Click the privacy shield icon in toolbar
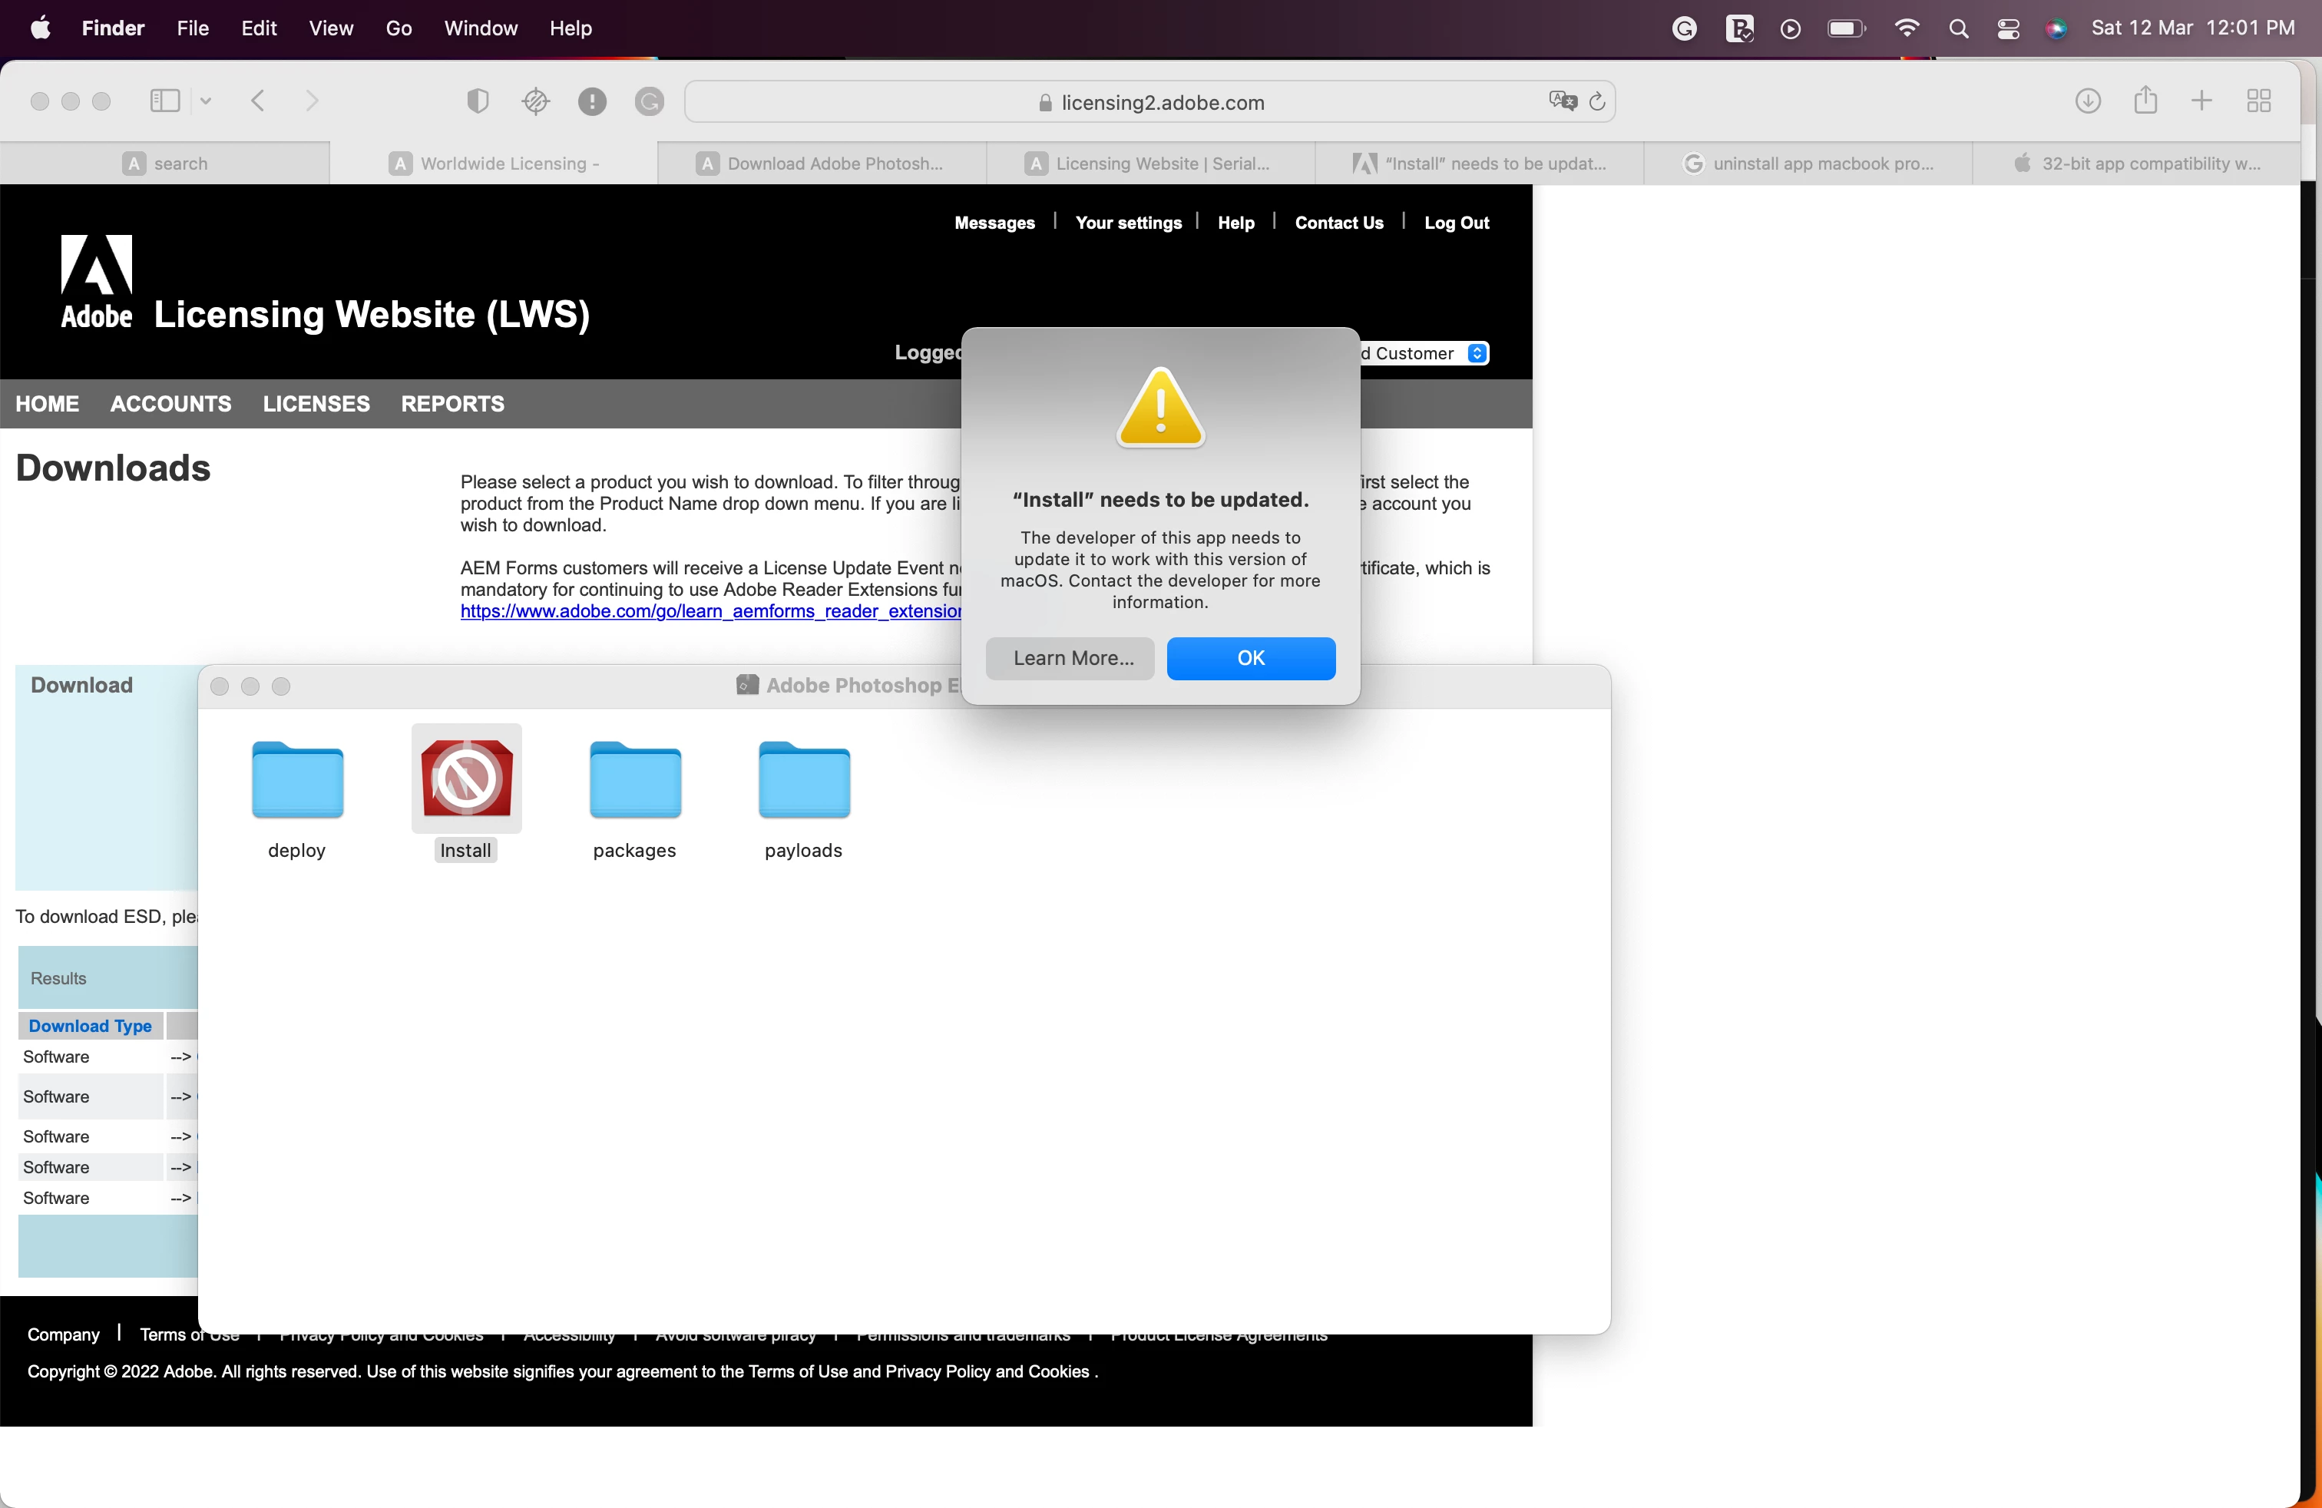The height and width of the screenshot is (1508, 2322). [477, 101]
